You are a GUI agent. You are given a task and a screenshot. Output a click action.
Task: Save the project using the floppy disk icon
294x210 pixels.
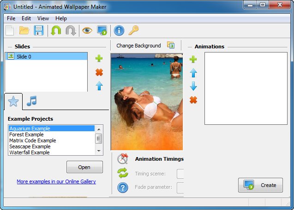[x=39, y=31]
